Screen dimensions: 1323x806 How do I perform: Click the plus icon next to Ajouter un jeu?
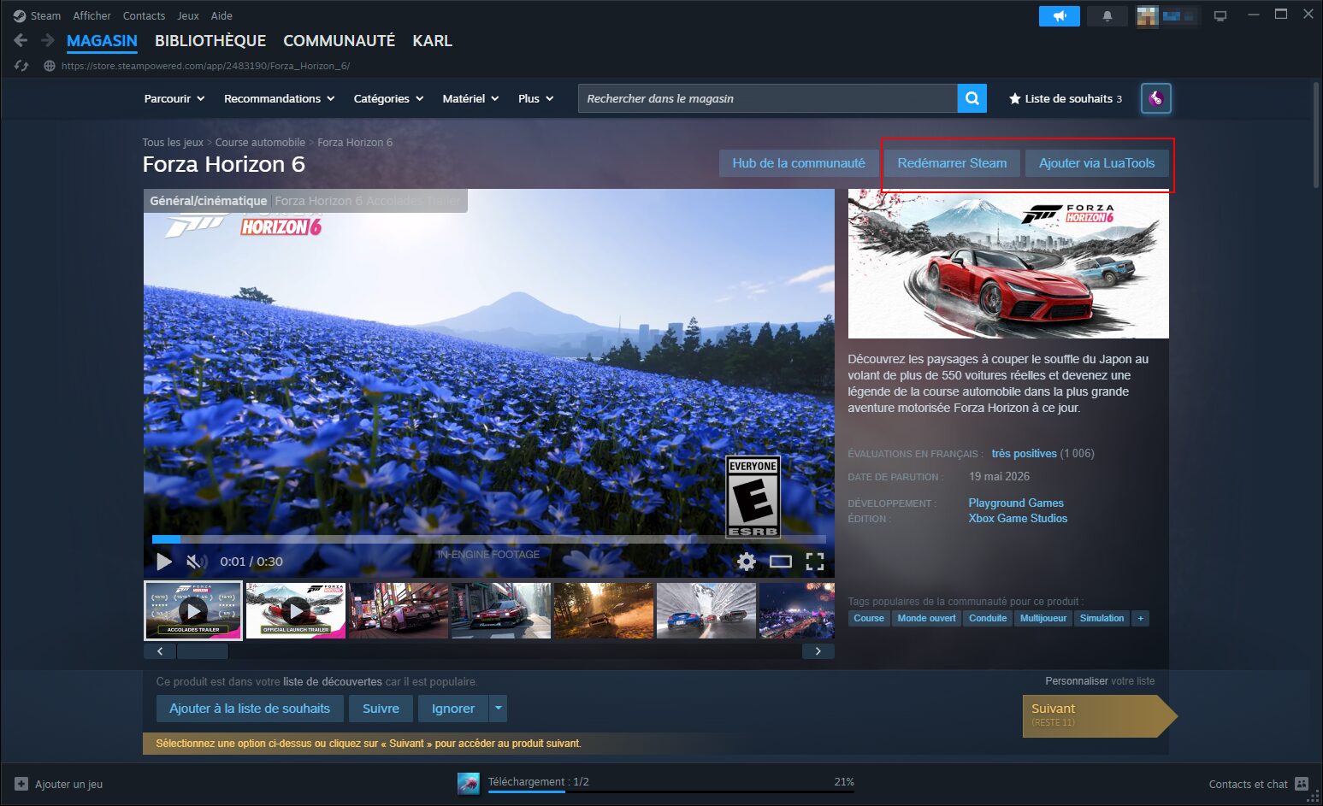[x=21, y=784]
